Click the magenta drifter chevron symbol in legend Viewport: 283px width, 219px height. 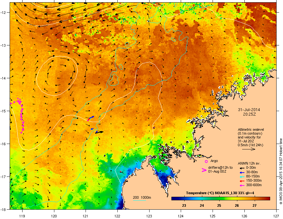click(204, 170)
